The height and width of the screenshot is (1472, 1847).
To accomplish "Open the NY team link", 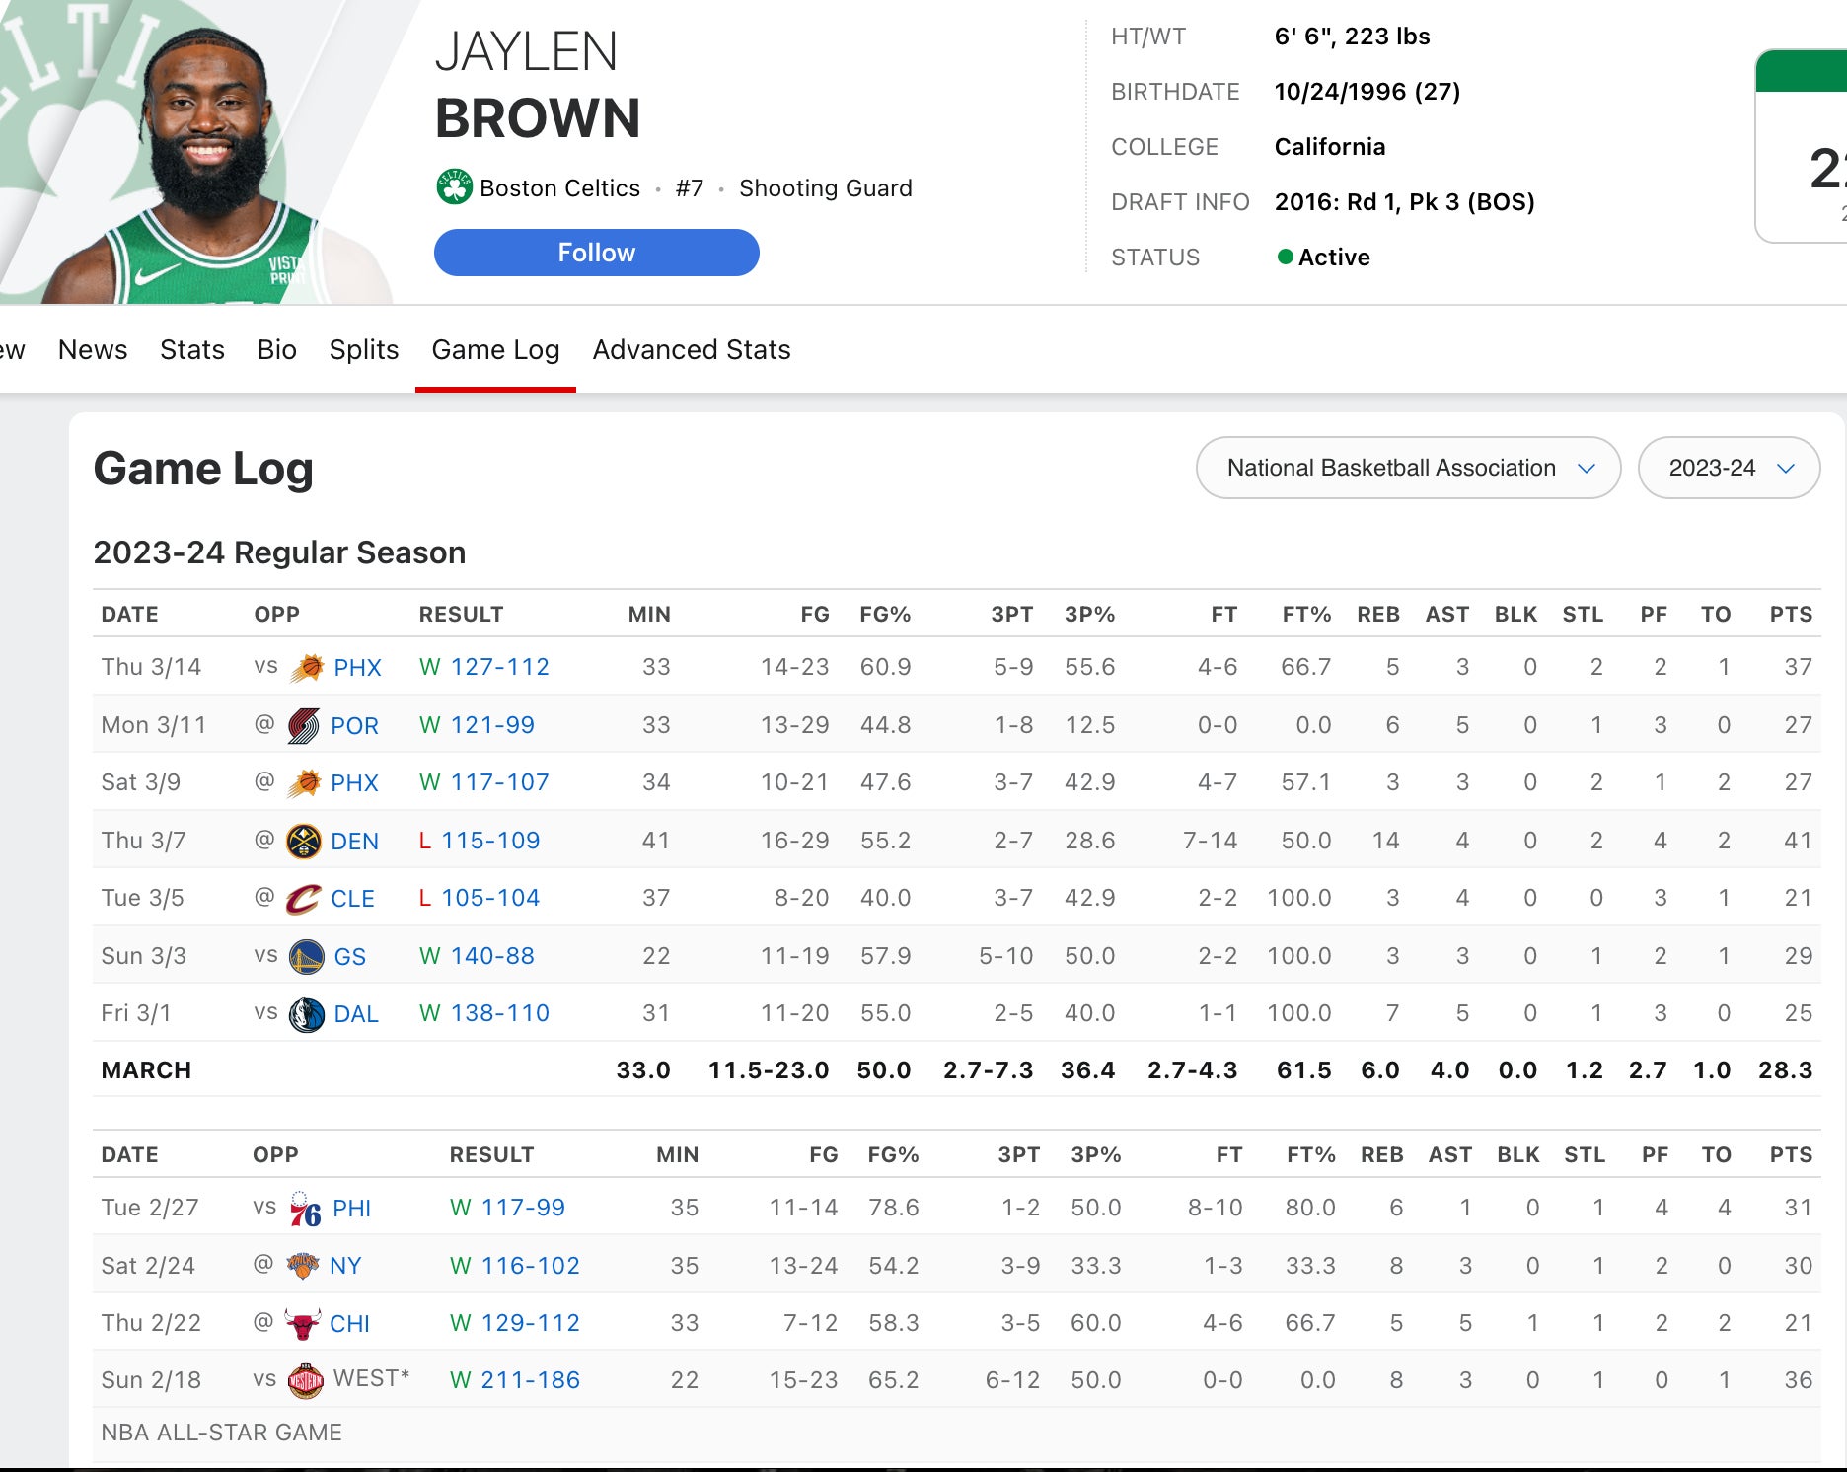I will [x=345, y=1266].
